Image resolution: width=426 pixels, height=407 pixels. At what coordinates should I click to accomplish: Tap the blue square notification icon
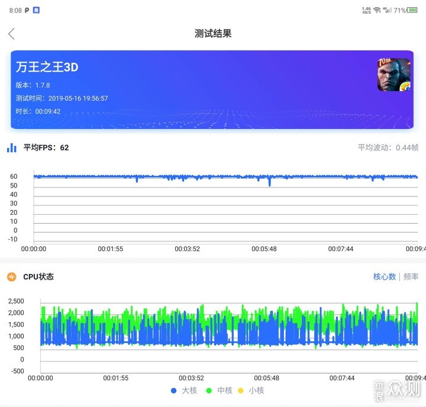pyautogui.click(x=36, y=10)
